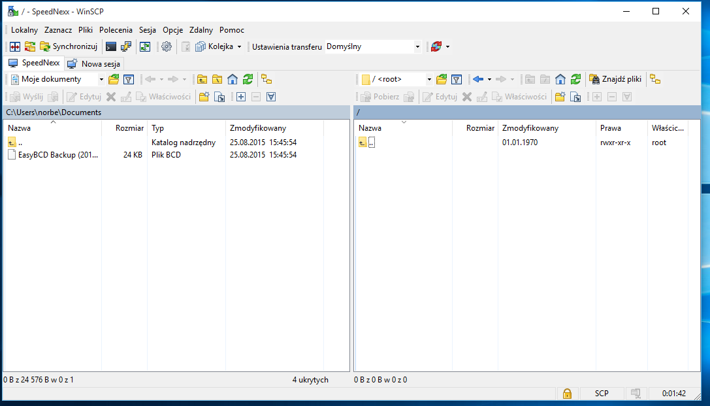Click the remote home directory icon
The image size is (710, 406).
tap(560, 79)
